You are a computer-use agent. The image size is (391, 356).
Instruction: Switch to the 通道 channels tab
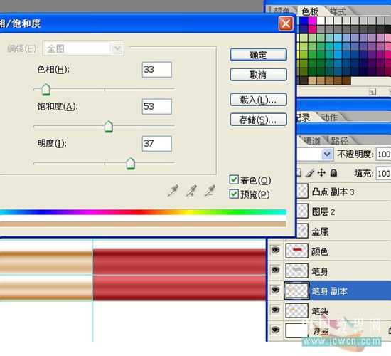pos(311,141)
